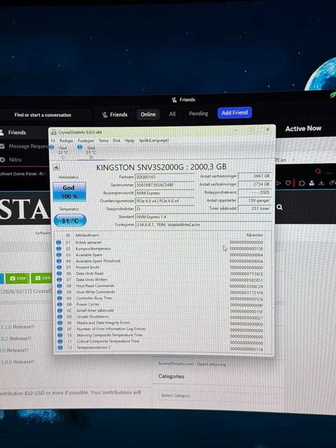Open the Fil menu in CrystalDiskInfo
This screenshot has width=336, height=448.
pos(53,140)
